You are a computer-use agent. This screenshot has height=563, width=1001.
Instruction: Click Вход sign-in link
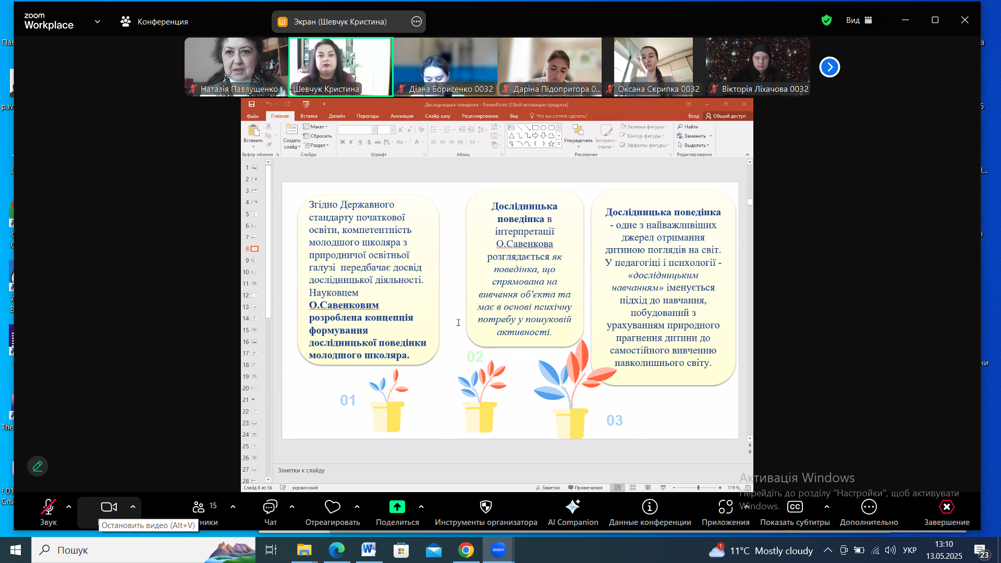[x=693, y=116]
